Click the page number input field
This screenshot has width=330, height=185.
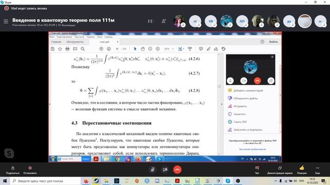[117, 49]
